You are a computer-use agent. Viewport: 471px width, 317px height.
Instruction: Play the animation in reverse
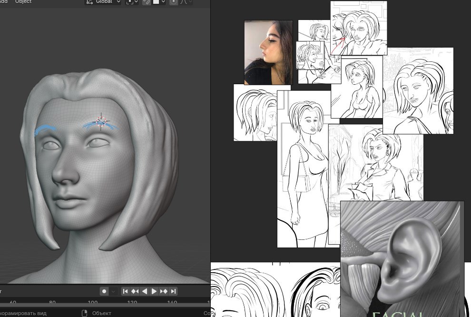pos(145,291)
